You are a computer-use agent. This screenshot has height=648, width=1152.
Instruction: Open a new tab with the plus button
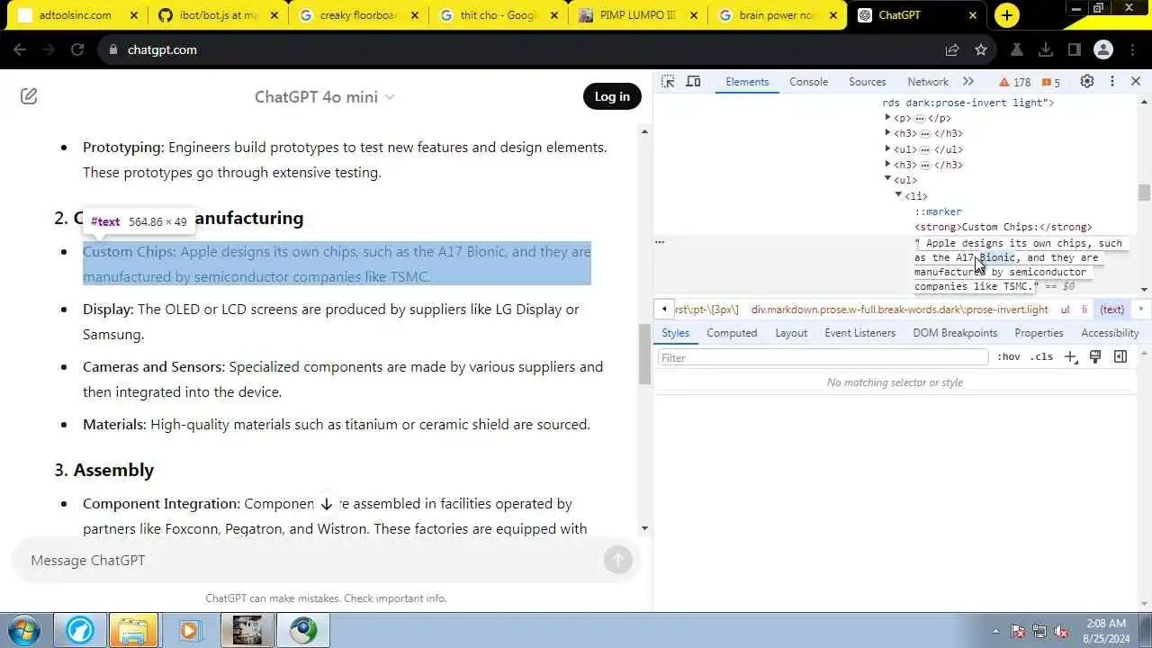(1006, 15)
